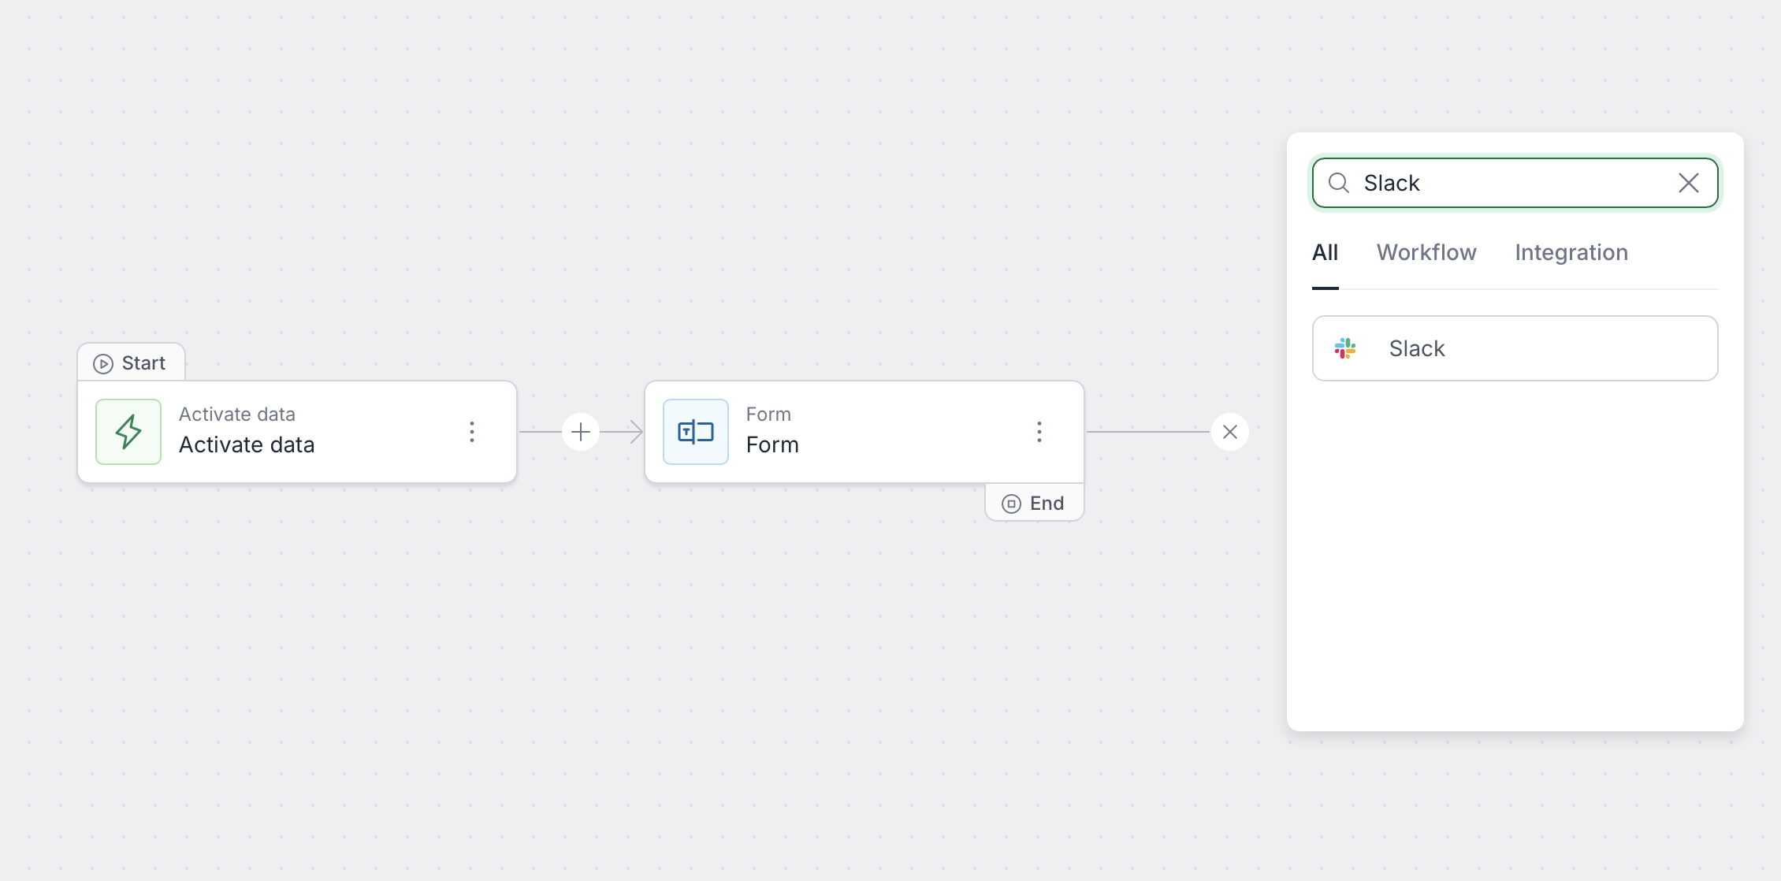Open Activate data node options menu

tap(472, 432)
